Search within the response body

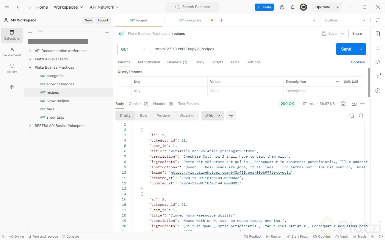click(x=361, y=116)
